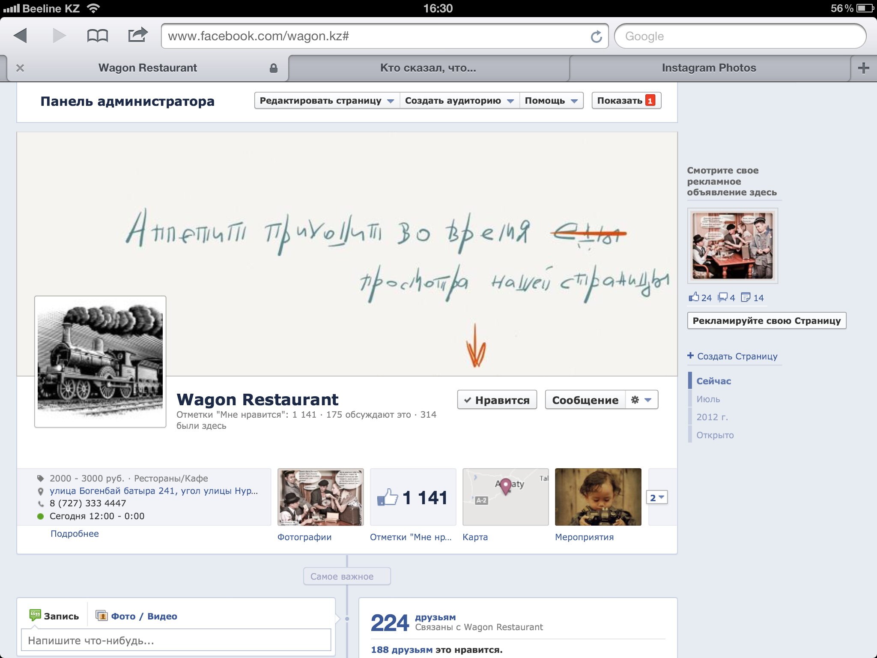Click the Подробнее link
877x658 pixels.
click(x=75, y=534)
